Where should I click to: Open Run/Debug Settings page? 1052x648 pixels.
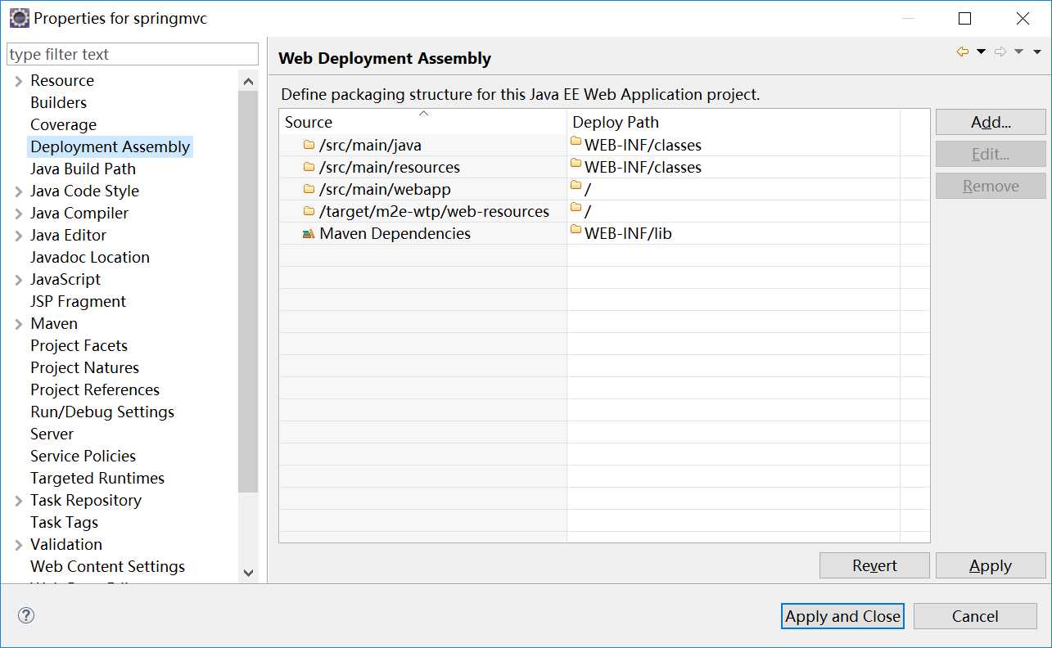(102, 412)
